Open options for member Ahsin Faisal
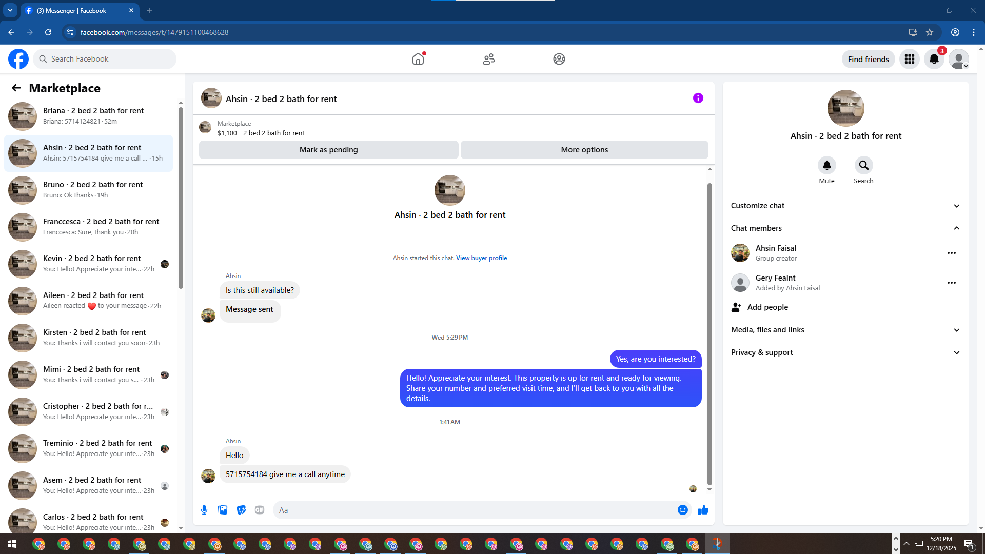The width and height of the screenshot is (985, 554). point(952,253)
